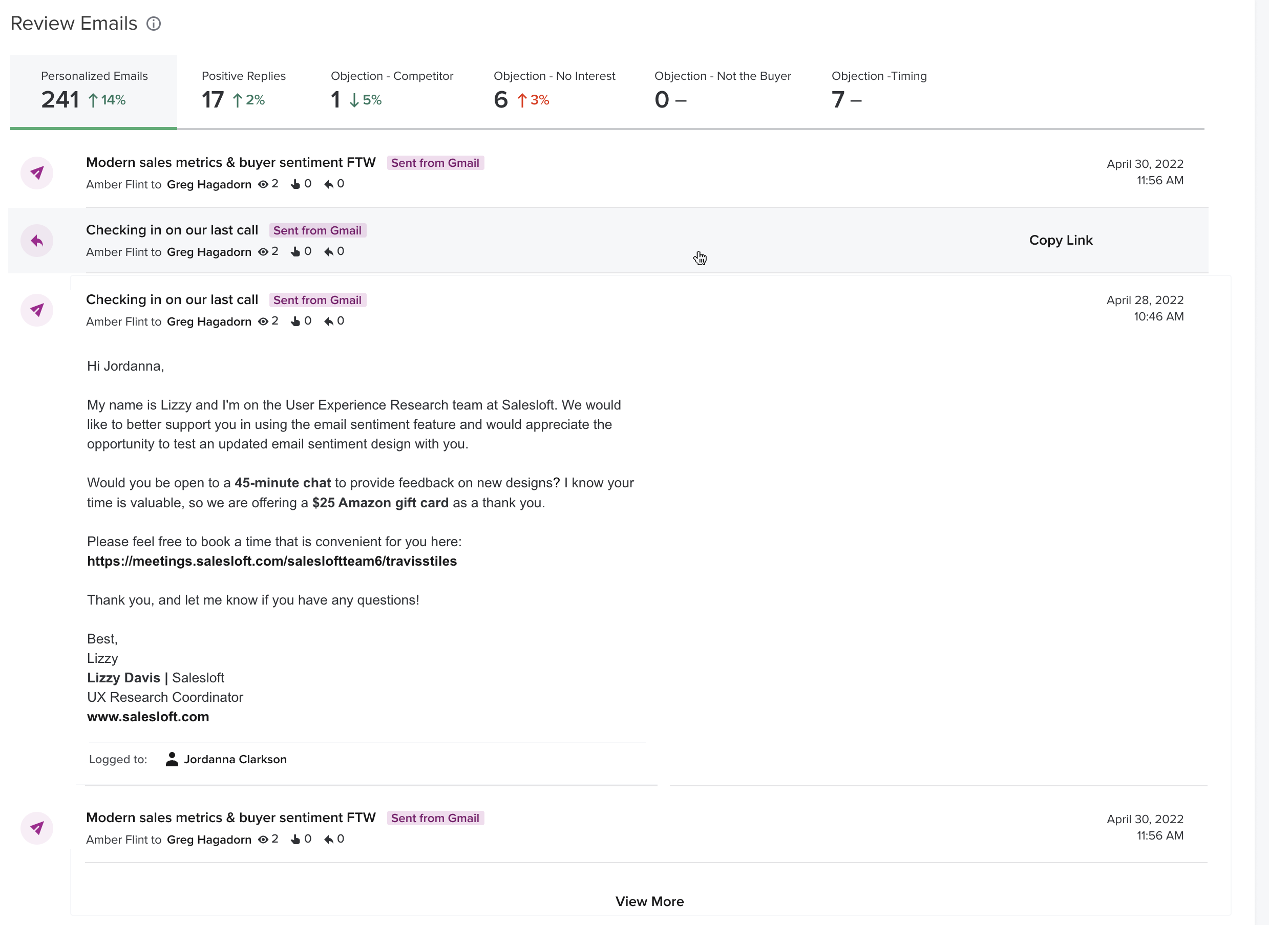Screen dimensions: 1269x925
Task: Click the purple send icon of first email
Action: point(37,173)
